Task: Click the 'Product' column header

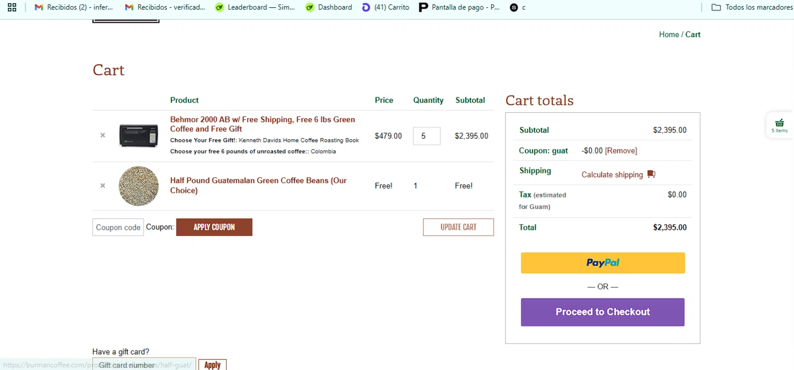Action: click(x=184, y=100)
